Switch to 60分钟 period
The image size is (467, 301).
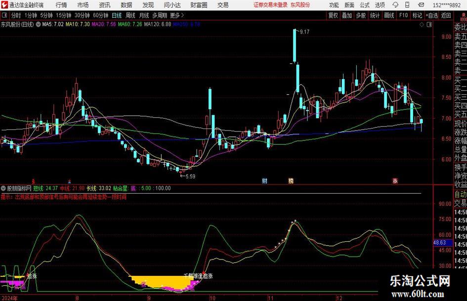101,15
